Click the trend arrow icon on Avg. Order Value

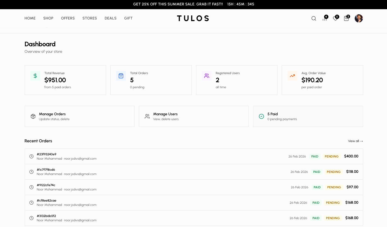coord(292,76)
